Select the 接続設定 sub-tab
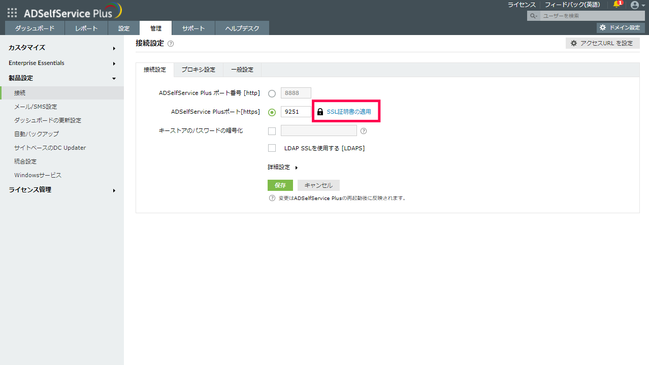The image size is (649, 365). click(155, 70)
